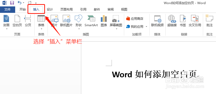Insert a 批注 (Comment)

click(x=210, y=21)
